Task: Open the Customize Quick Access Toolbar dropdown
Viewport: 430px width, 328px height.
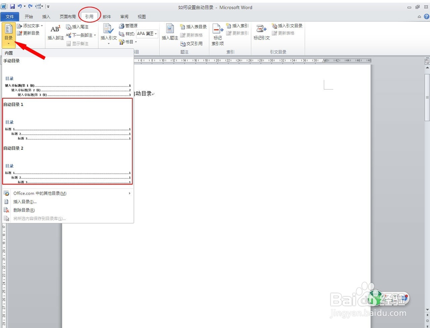Action: click(x=48, y=6)
